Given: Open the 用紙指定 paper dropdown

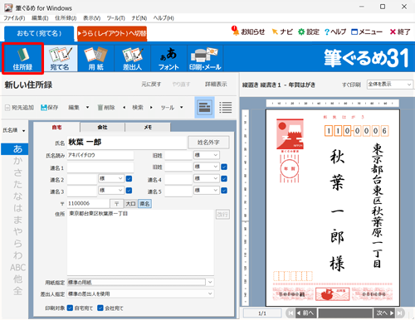Looking at the screenshot, I should pos(210,282).
